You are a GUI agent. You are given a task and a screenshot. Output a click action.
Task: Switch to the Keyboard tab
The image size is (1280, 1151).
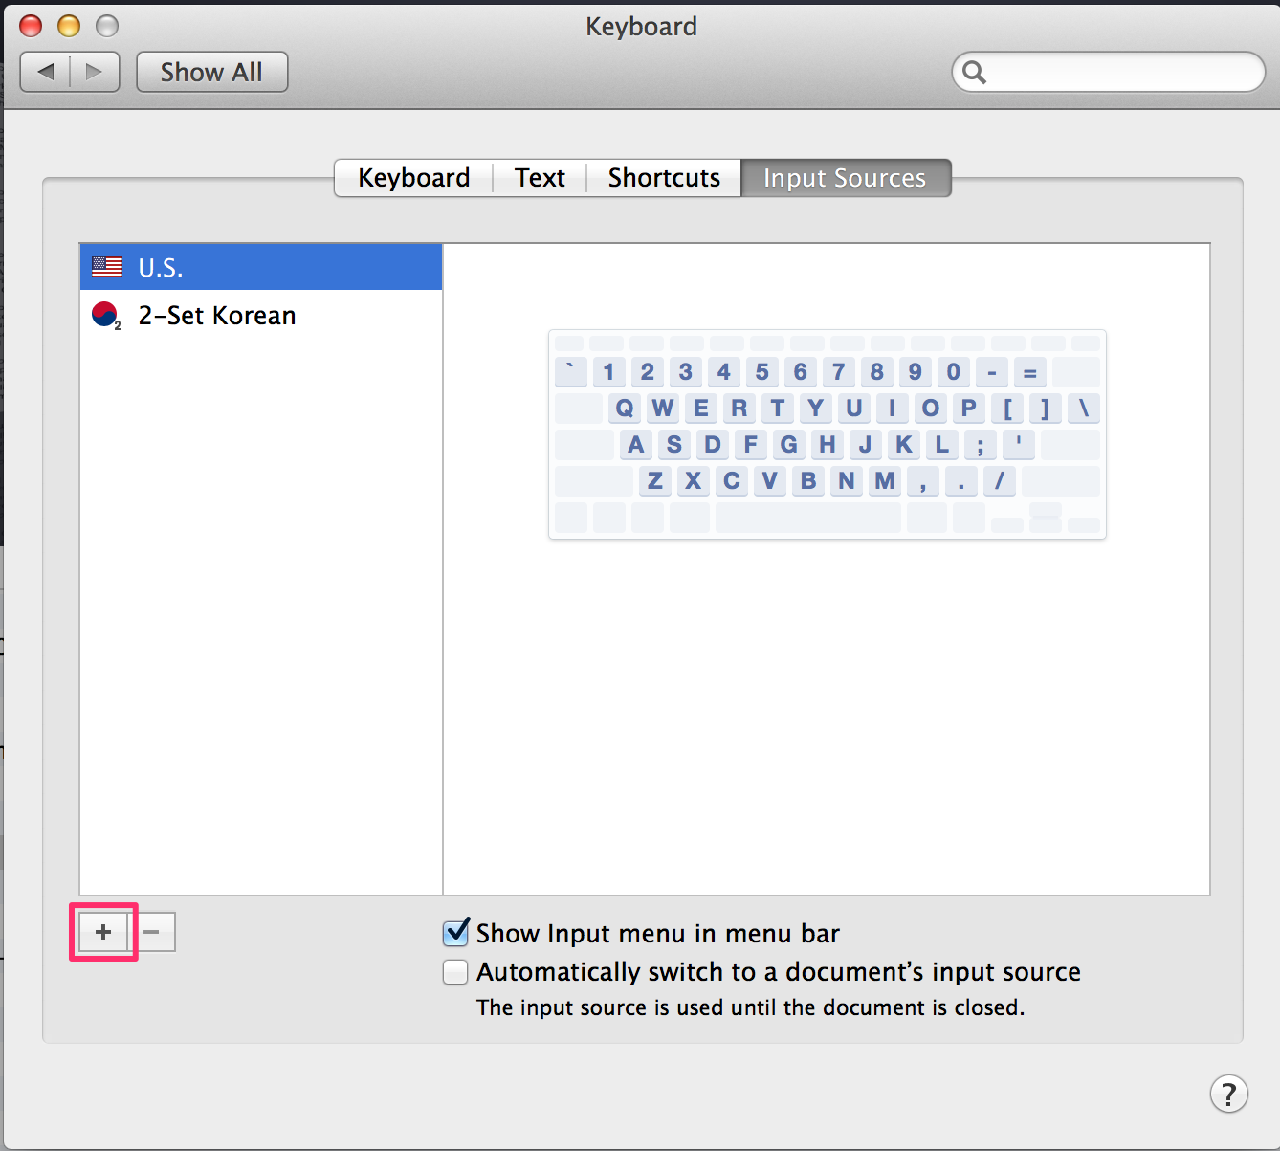(x=413, y=178)
